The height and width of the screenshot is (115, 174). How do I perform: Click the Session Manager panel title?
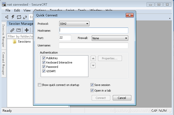pyautogui.click(x=21, y=24)
